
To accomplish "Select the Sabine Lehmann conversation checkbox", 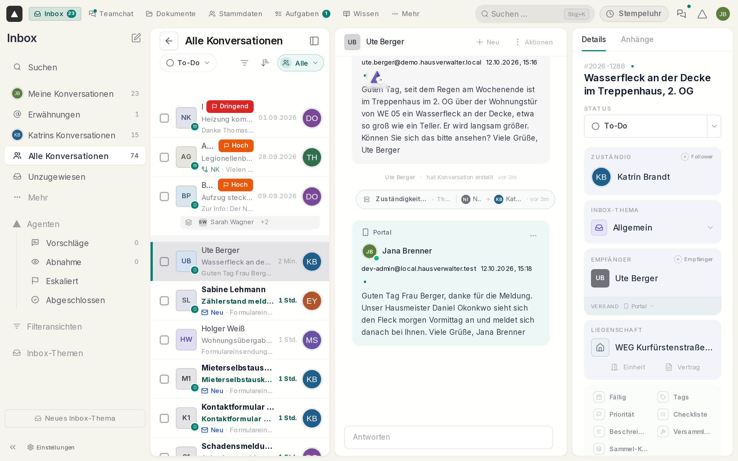I will click(x=164, y=301).
